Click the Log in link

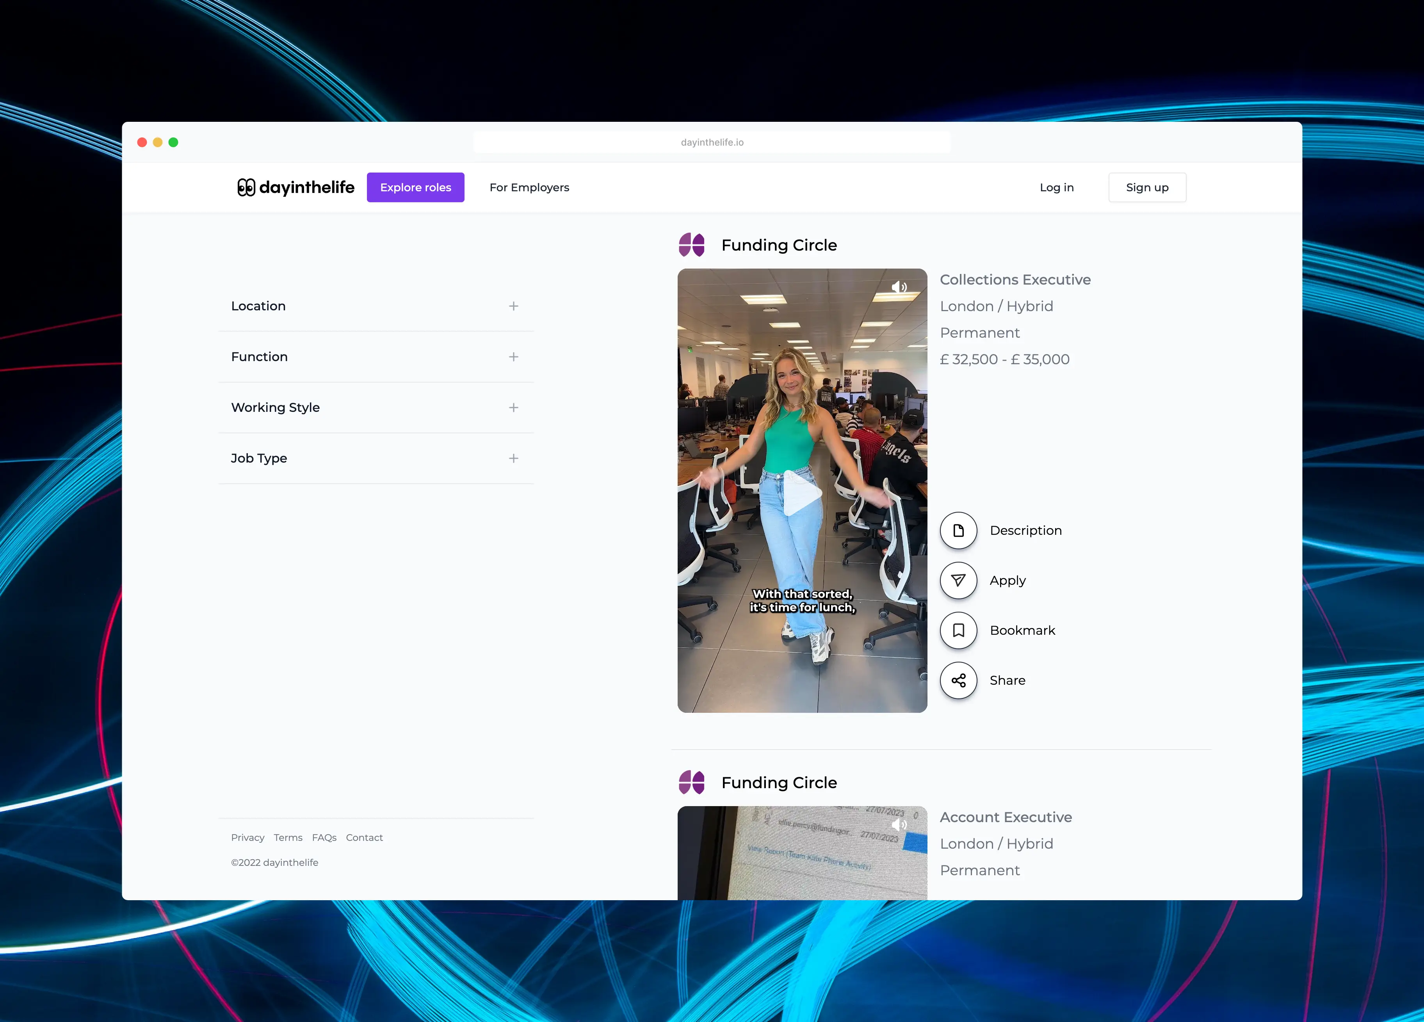[1057, 187]
